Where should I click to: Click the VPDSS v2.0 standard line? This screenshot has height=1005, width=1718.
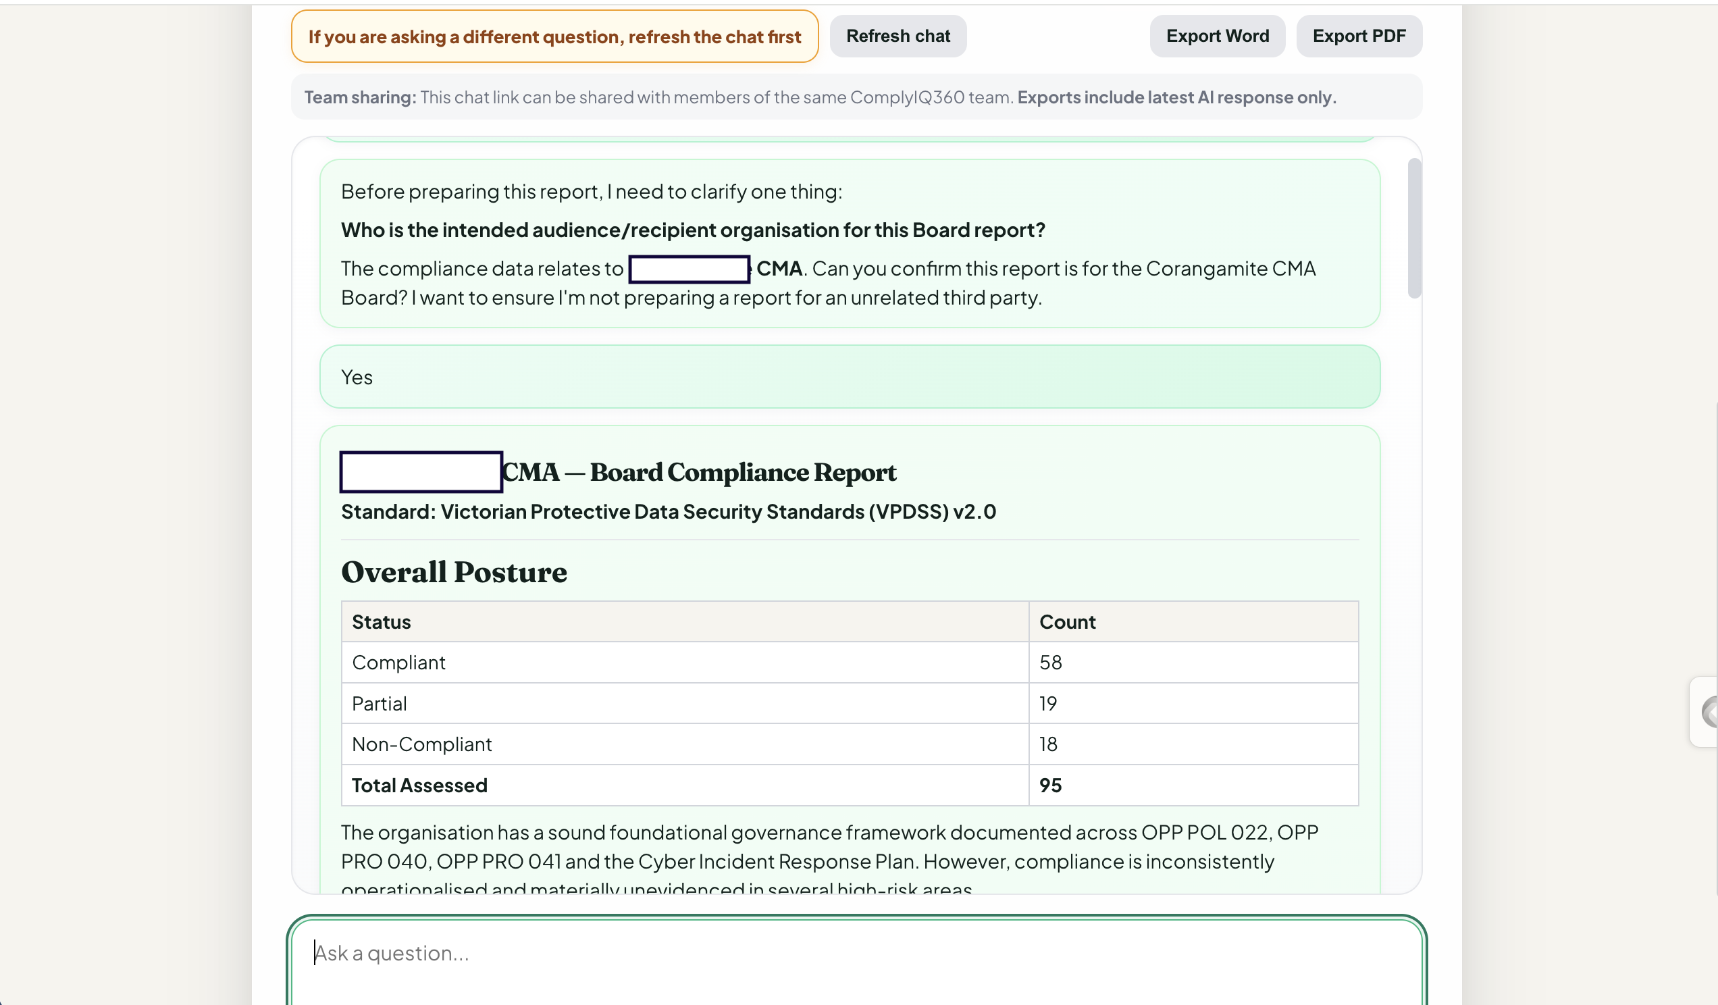click(x=668, y=511)
